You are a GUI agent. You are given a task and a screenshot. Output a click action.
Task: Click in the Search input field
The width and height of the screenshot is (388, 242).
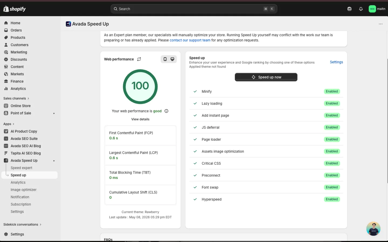pyautogui.click(x=194, y=9)
